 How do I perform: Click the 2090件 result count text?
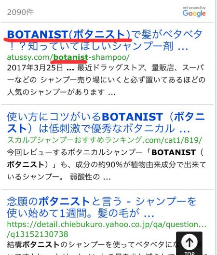click(x=20, y=12)
